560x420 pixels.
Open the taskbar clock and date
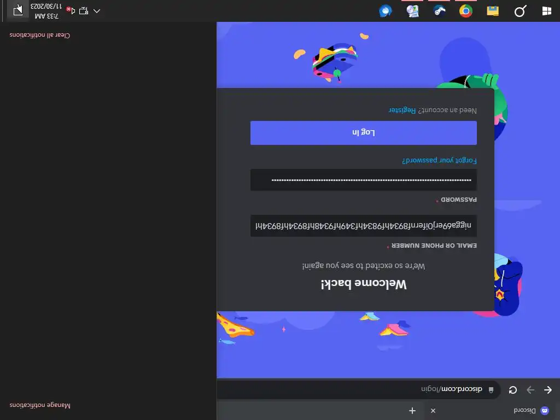point(46,11)
